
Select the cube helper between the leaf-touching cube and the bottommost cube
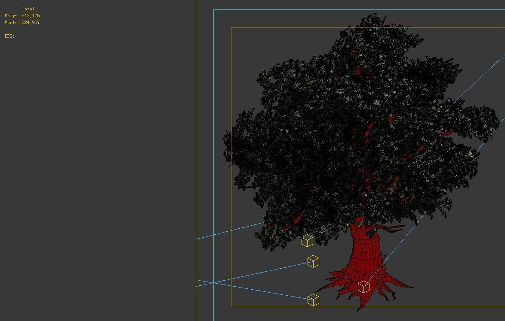[314, 261]
